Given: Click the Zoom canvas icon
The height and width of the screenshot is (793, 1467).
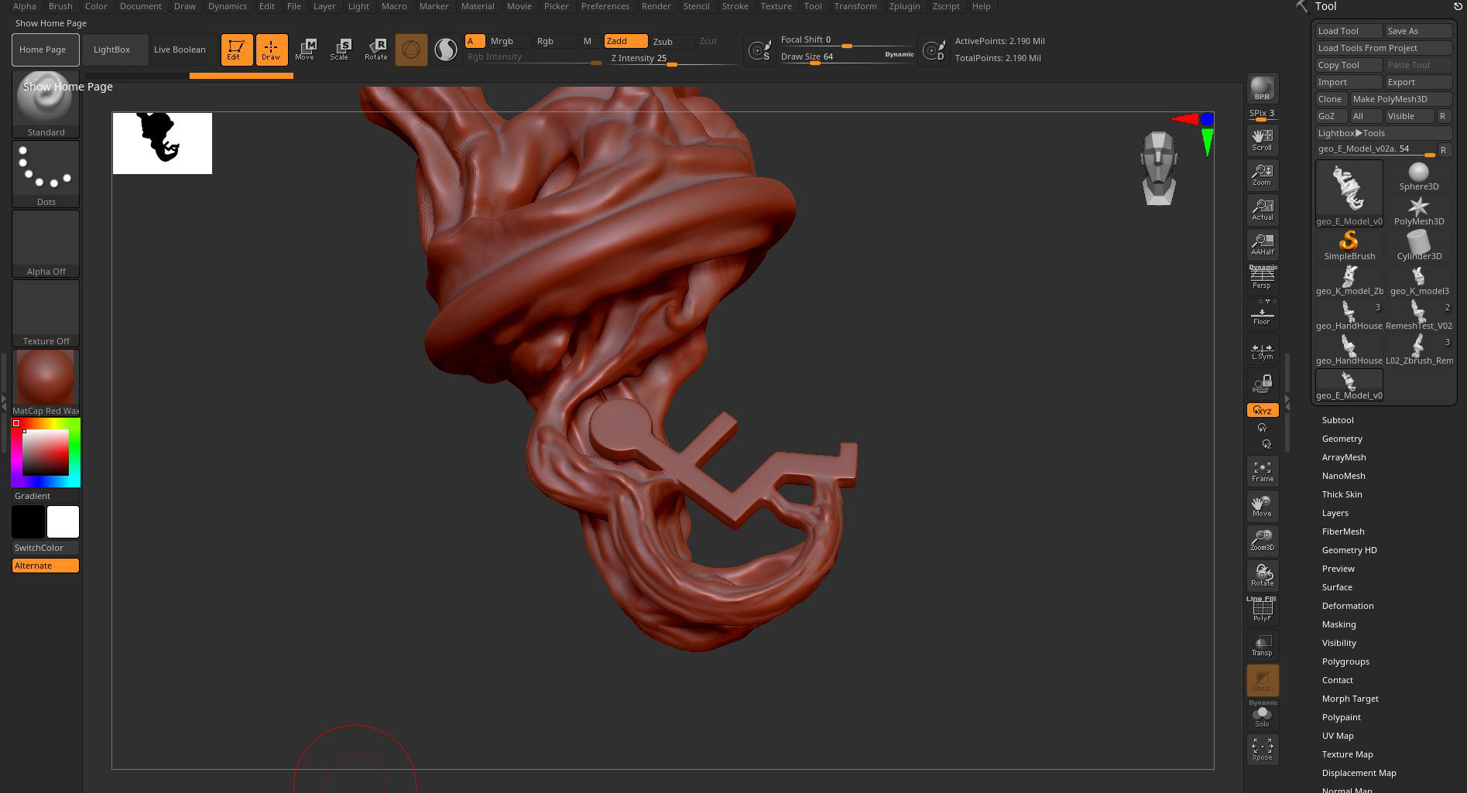Looking at the screenshot, I should (x=1262, y=175).
